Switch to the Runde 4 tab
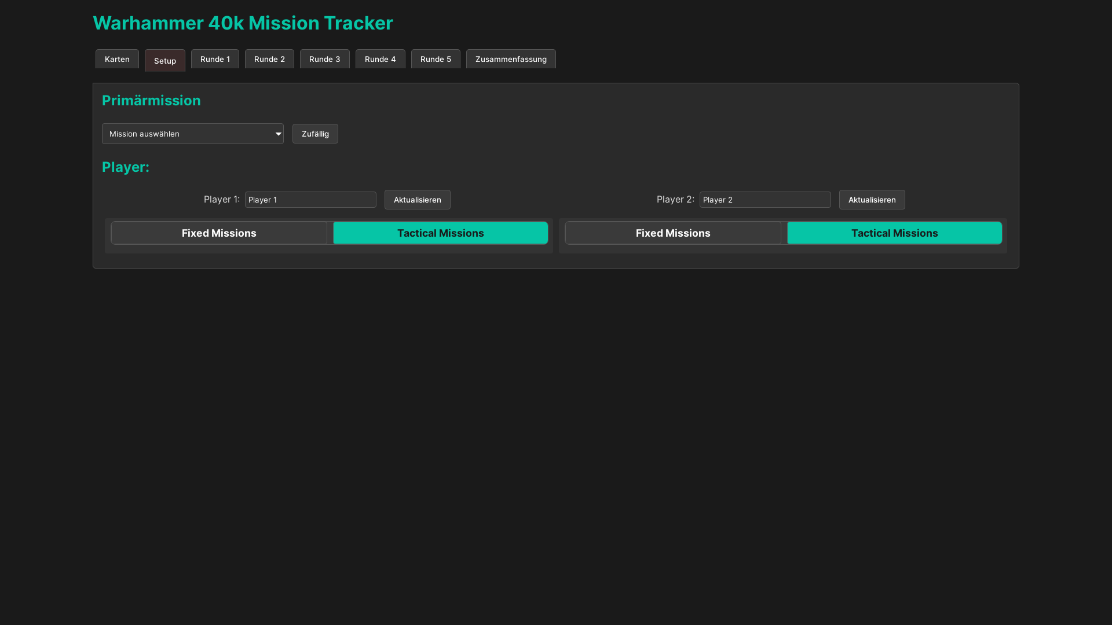 (x=381, y=59)
